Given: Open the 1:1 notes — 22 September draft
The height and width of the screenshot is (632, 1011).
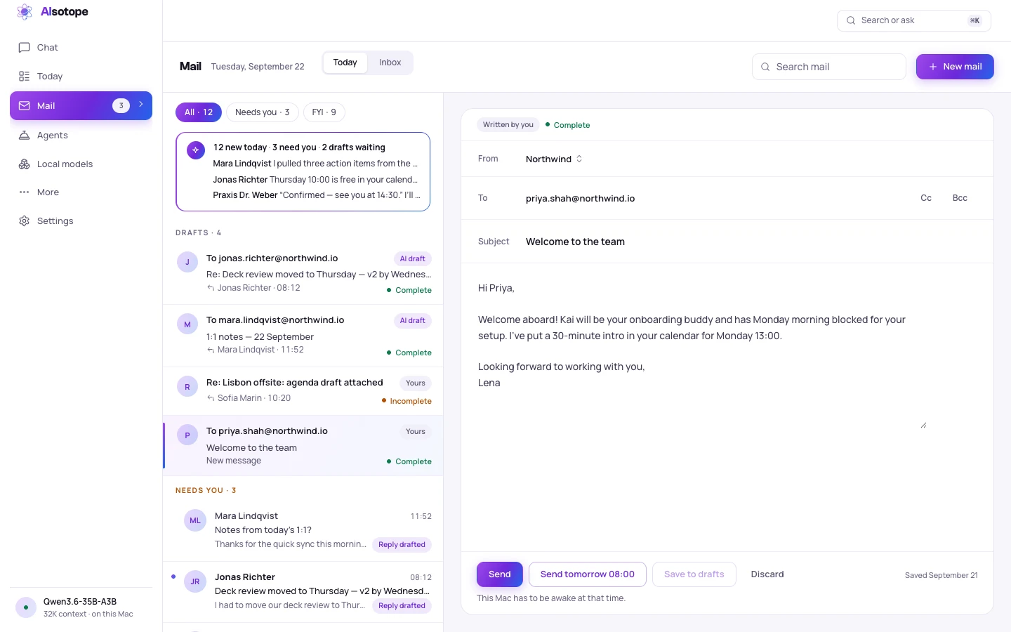Looking at the screenshot, I should (x=303, y=336).
